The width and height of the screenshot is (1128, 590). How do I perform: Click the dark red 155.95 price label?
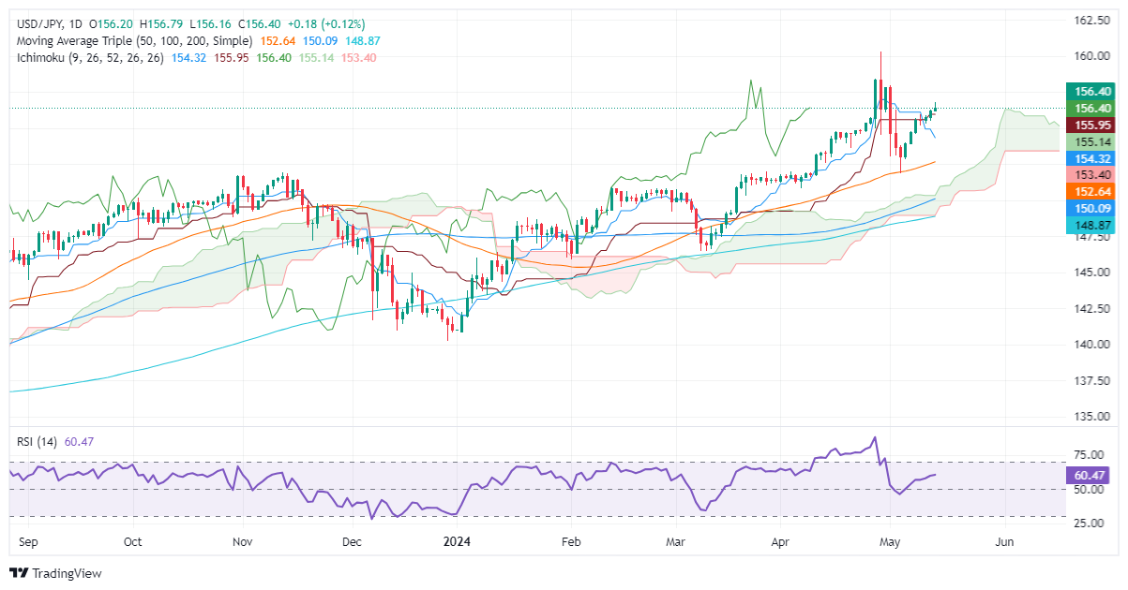coord(1090,125)
